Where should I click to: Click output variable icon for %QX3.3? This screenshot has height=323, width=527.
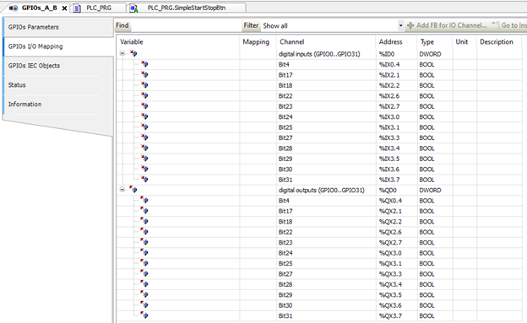click(144, 273)
